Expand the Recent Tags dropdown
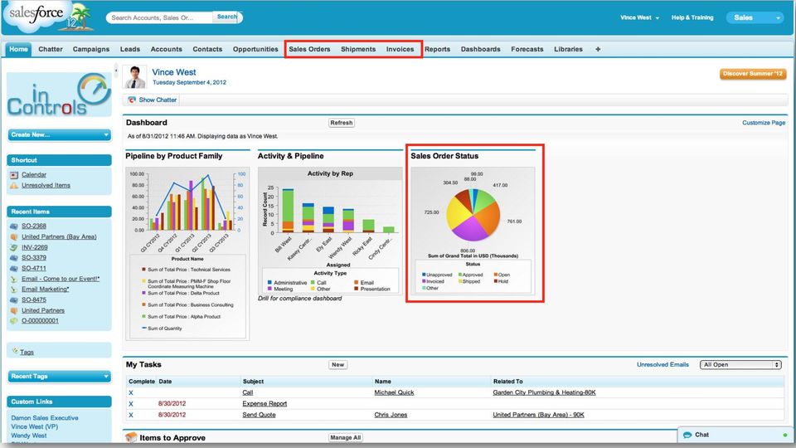The width and height of the screenshot is (796, 448). point(60,377)
